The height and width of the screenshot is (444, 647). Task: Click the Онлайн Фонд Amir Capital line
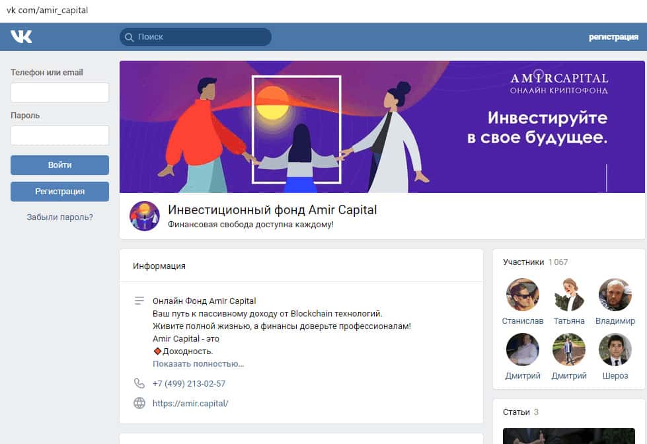pos(204,301)
